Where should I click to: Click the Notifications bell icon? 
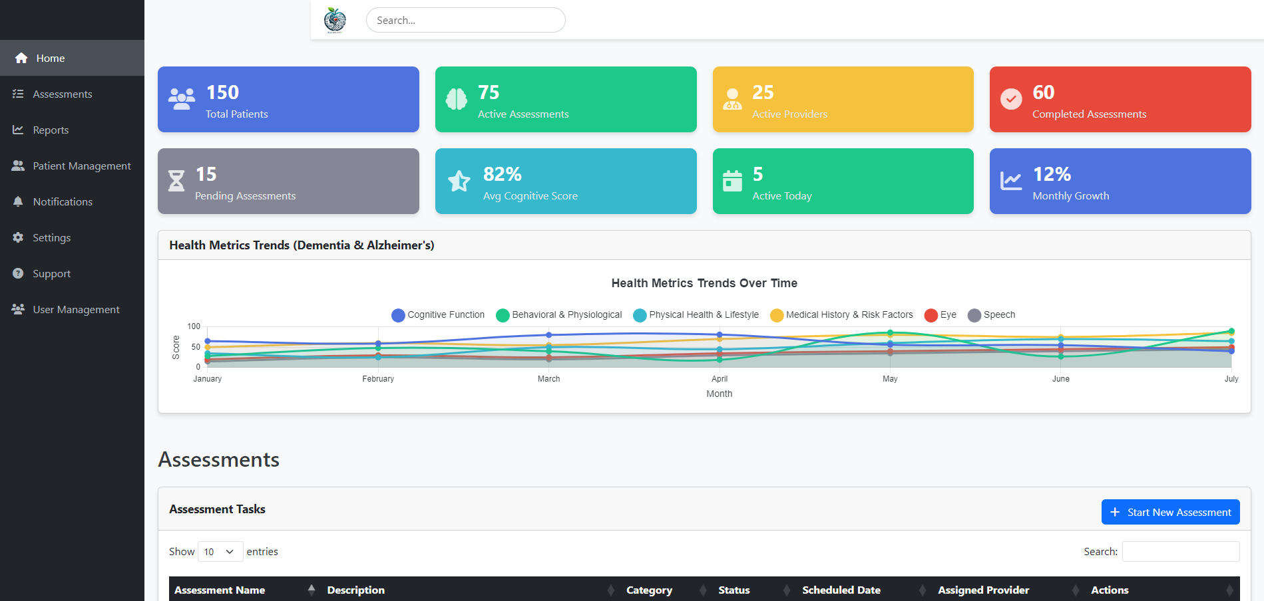tap(18, 201)
